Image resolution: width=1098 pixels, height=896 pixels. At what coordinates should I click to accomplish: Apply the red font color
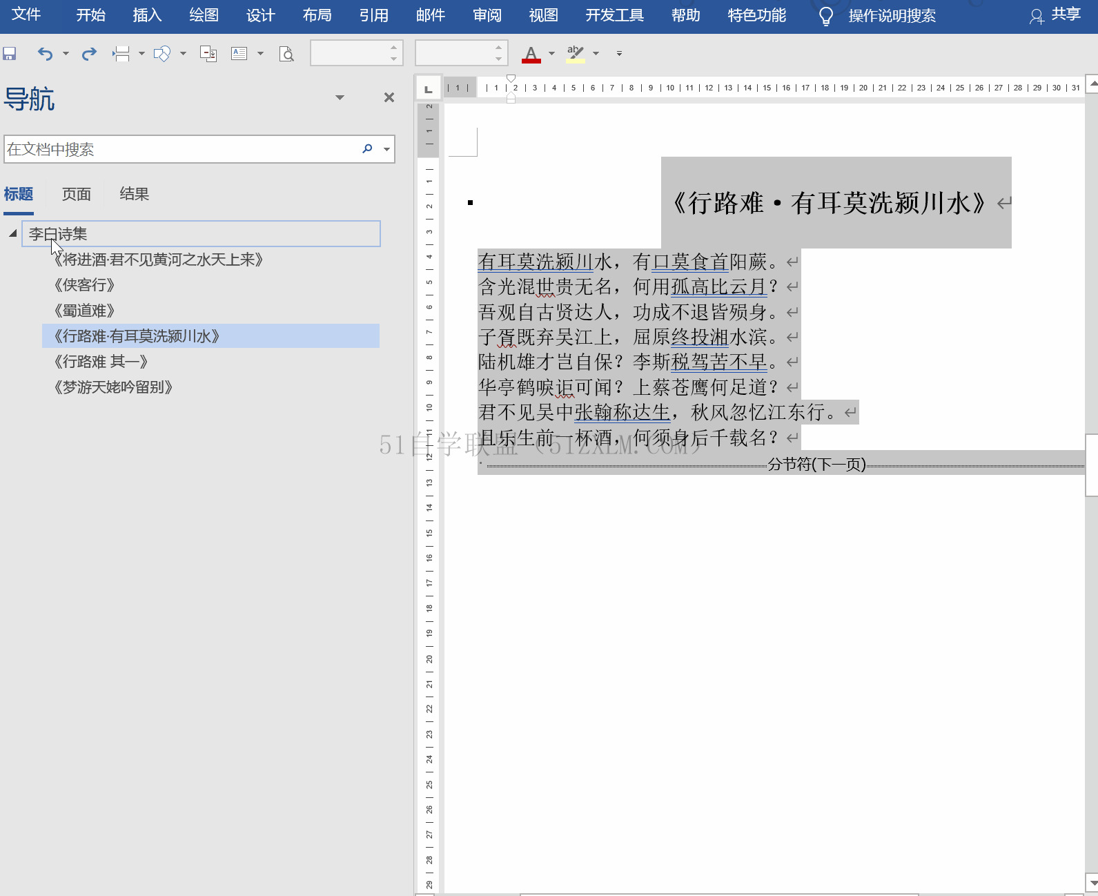tap(531, 54)
